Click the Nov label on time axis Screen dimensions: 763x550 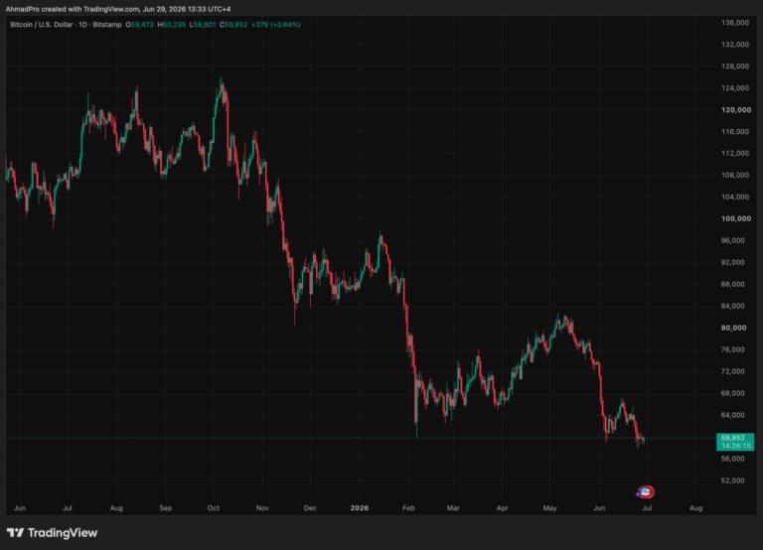[262, 508]
